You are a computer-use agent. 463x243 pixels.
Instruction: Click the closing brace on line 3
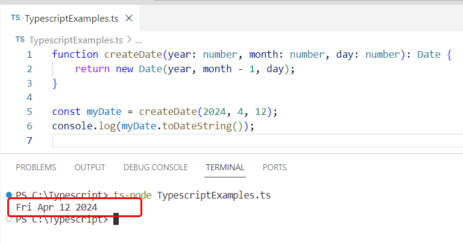coord(55,84)
